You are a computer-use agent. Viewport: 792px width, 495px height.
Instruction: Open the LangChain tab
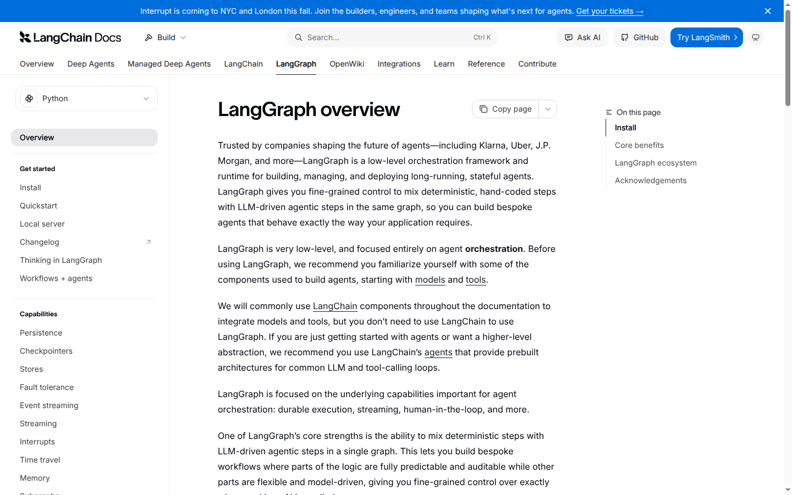[x=243, y=64]
